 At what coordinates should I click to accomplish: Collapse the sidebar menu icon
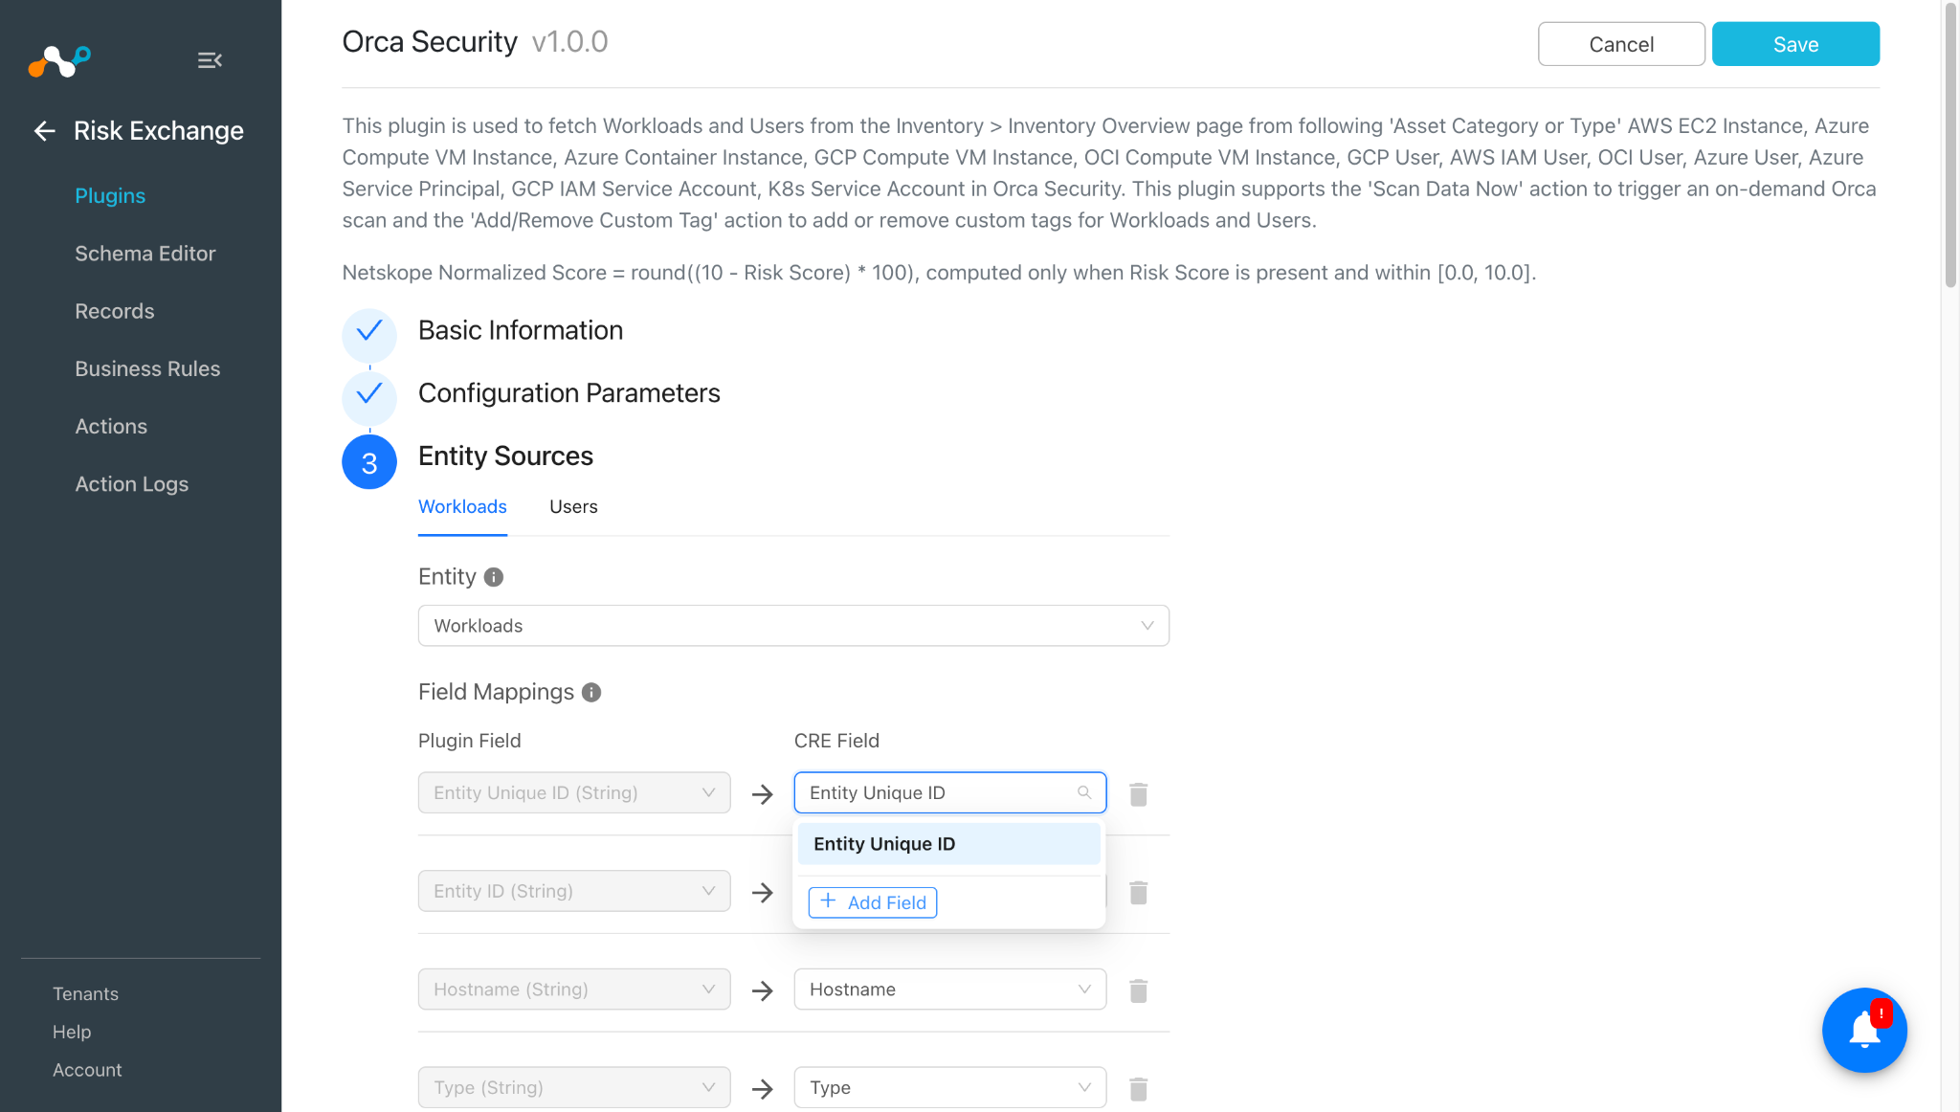tap(210, 60)
